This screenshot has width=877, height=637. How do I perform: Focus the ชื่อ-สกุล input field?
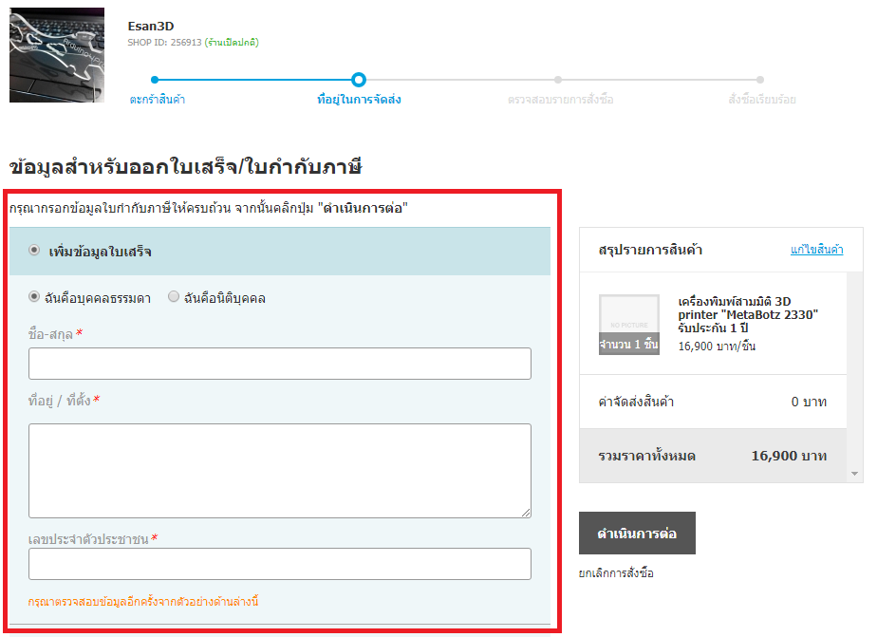coord(279,364)
